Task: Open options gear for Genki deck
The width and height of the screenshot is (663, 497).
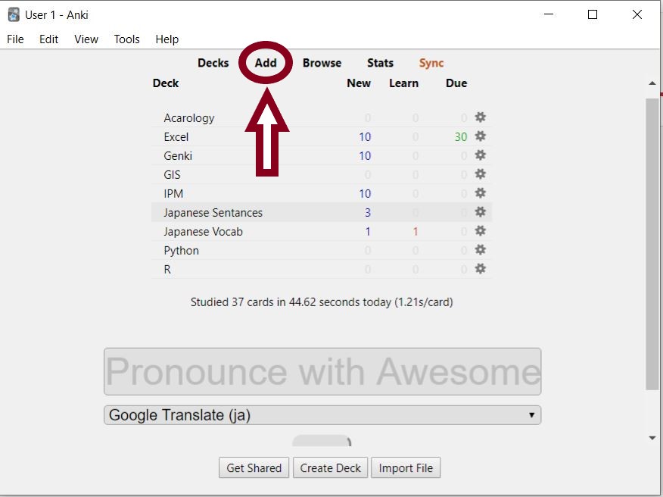Action: click(x=480, y=155)
